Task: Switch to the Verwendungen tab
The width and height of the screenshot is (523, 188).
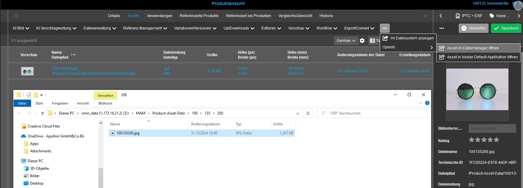Action: point(159,16)
